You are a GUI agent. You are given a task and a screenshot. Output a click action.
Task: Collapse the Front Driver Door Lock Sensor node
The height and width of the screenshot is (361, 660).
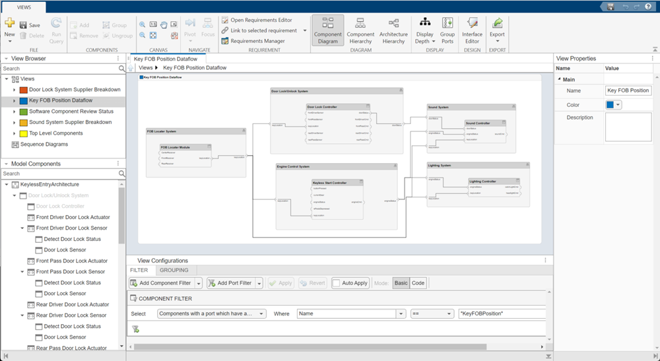(x=21, y=228)
